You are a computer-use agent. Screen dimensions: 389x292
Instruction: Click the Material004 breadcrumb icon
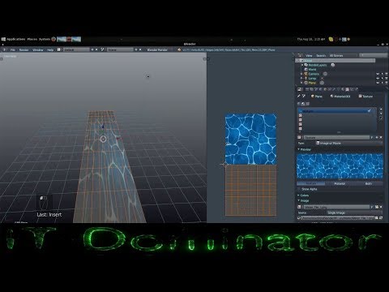tap(331, 97)
